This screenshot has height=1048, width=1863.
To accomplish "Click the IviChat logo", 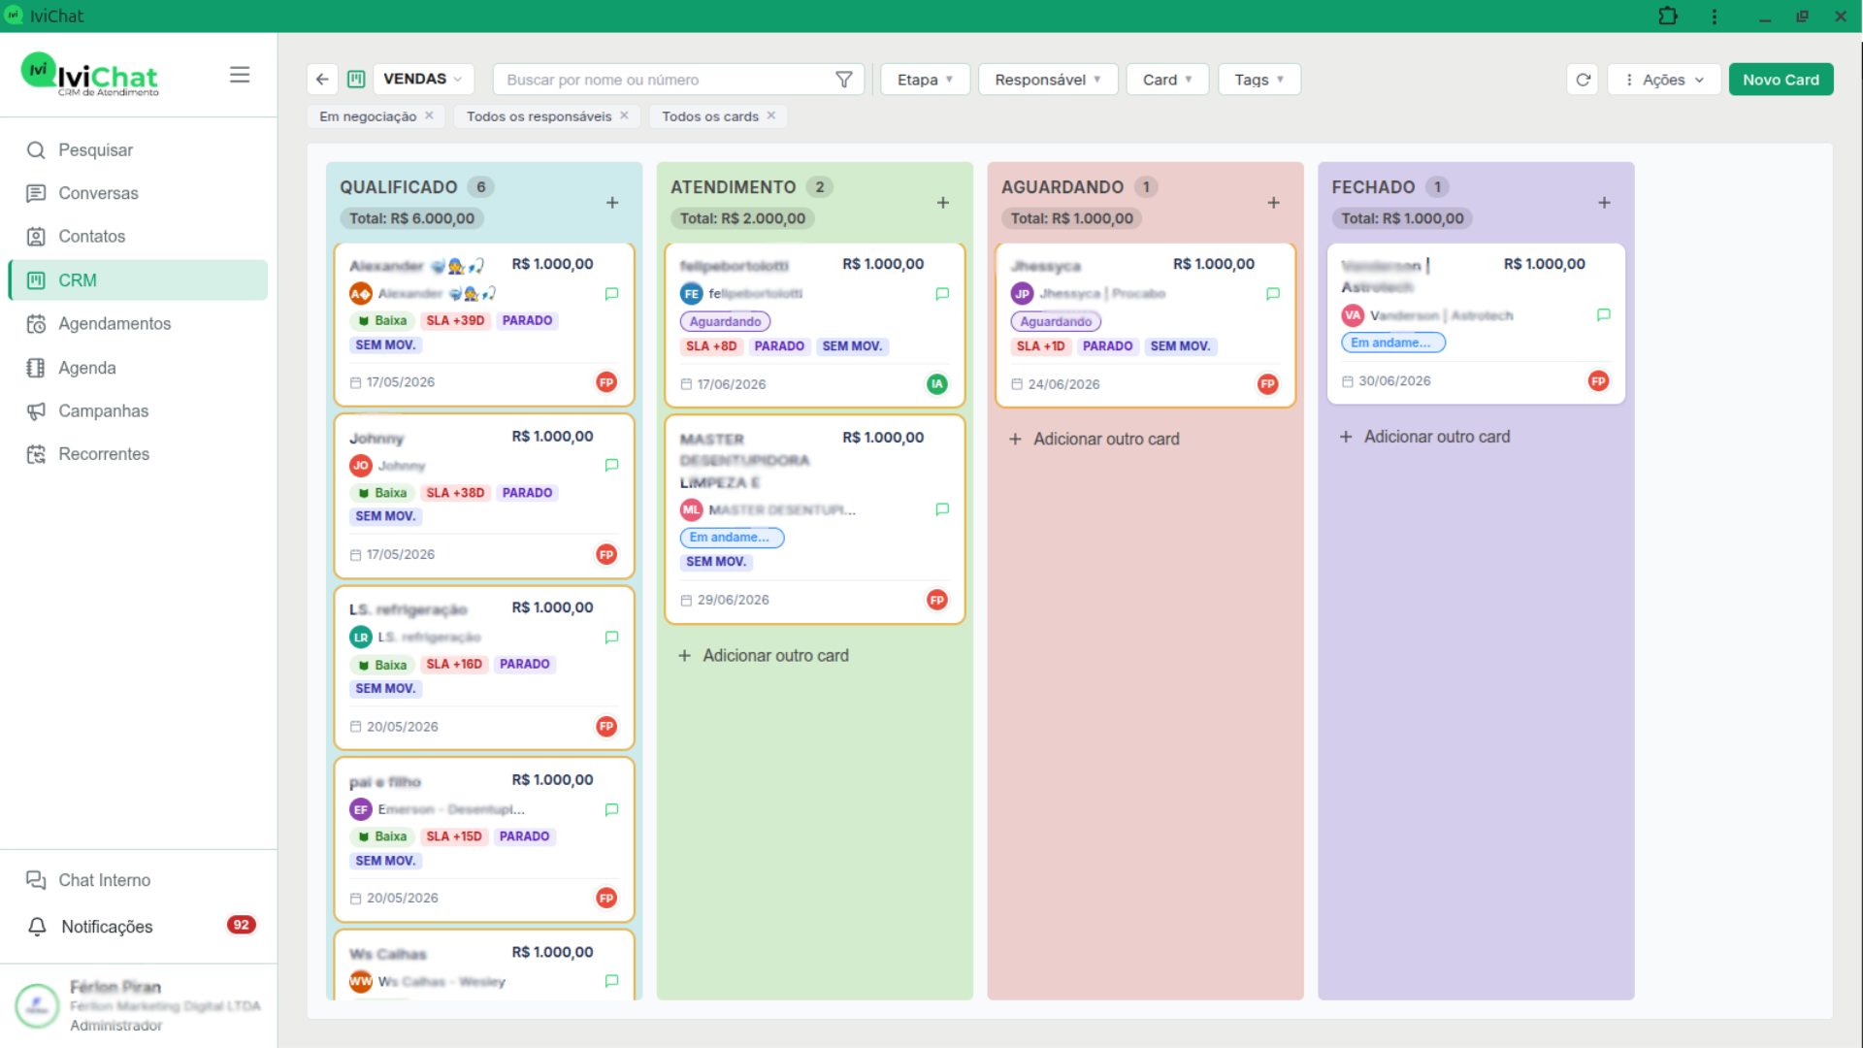I will (89, 75).
